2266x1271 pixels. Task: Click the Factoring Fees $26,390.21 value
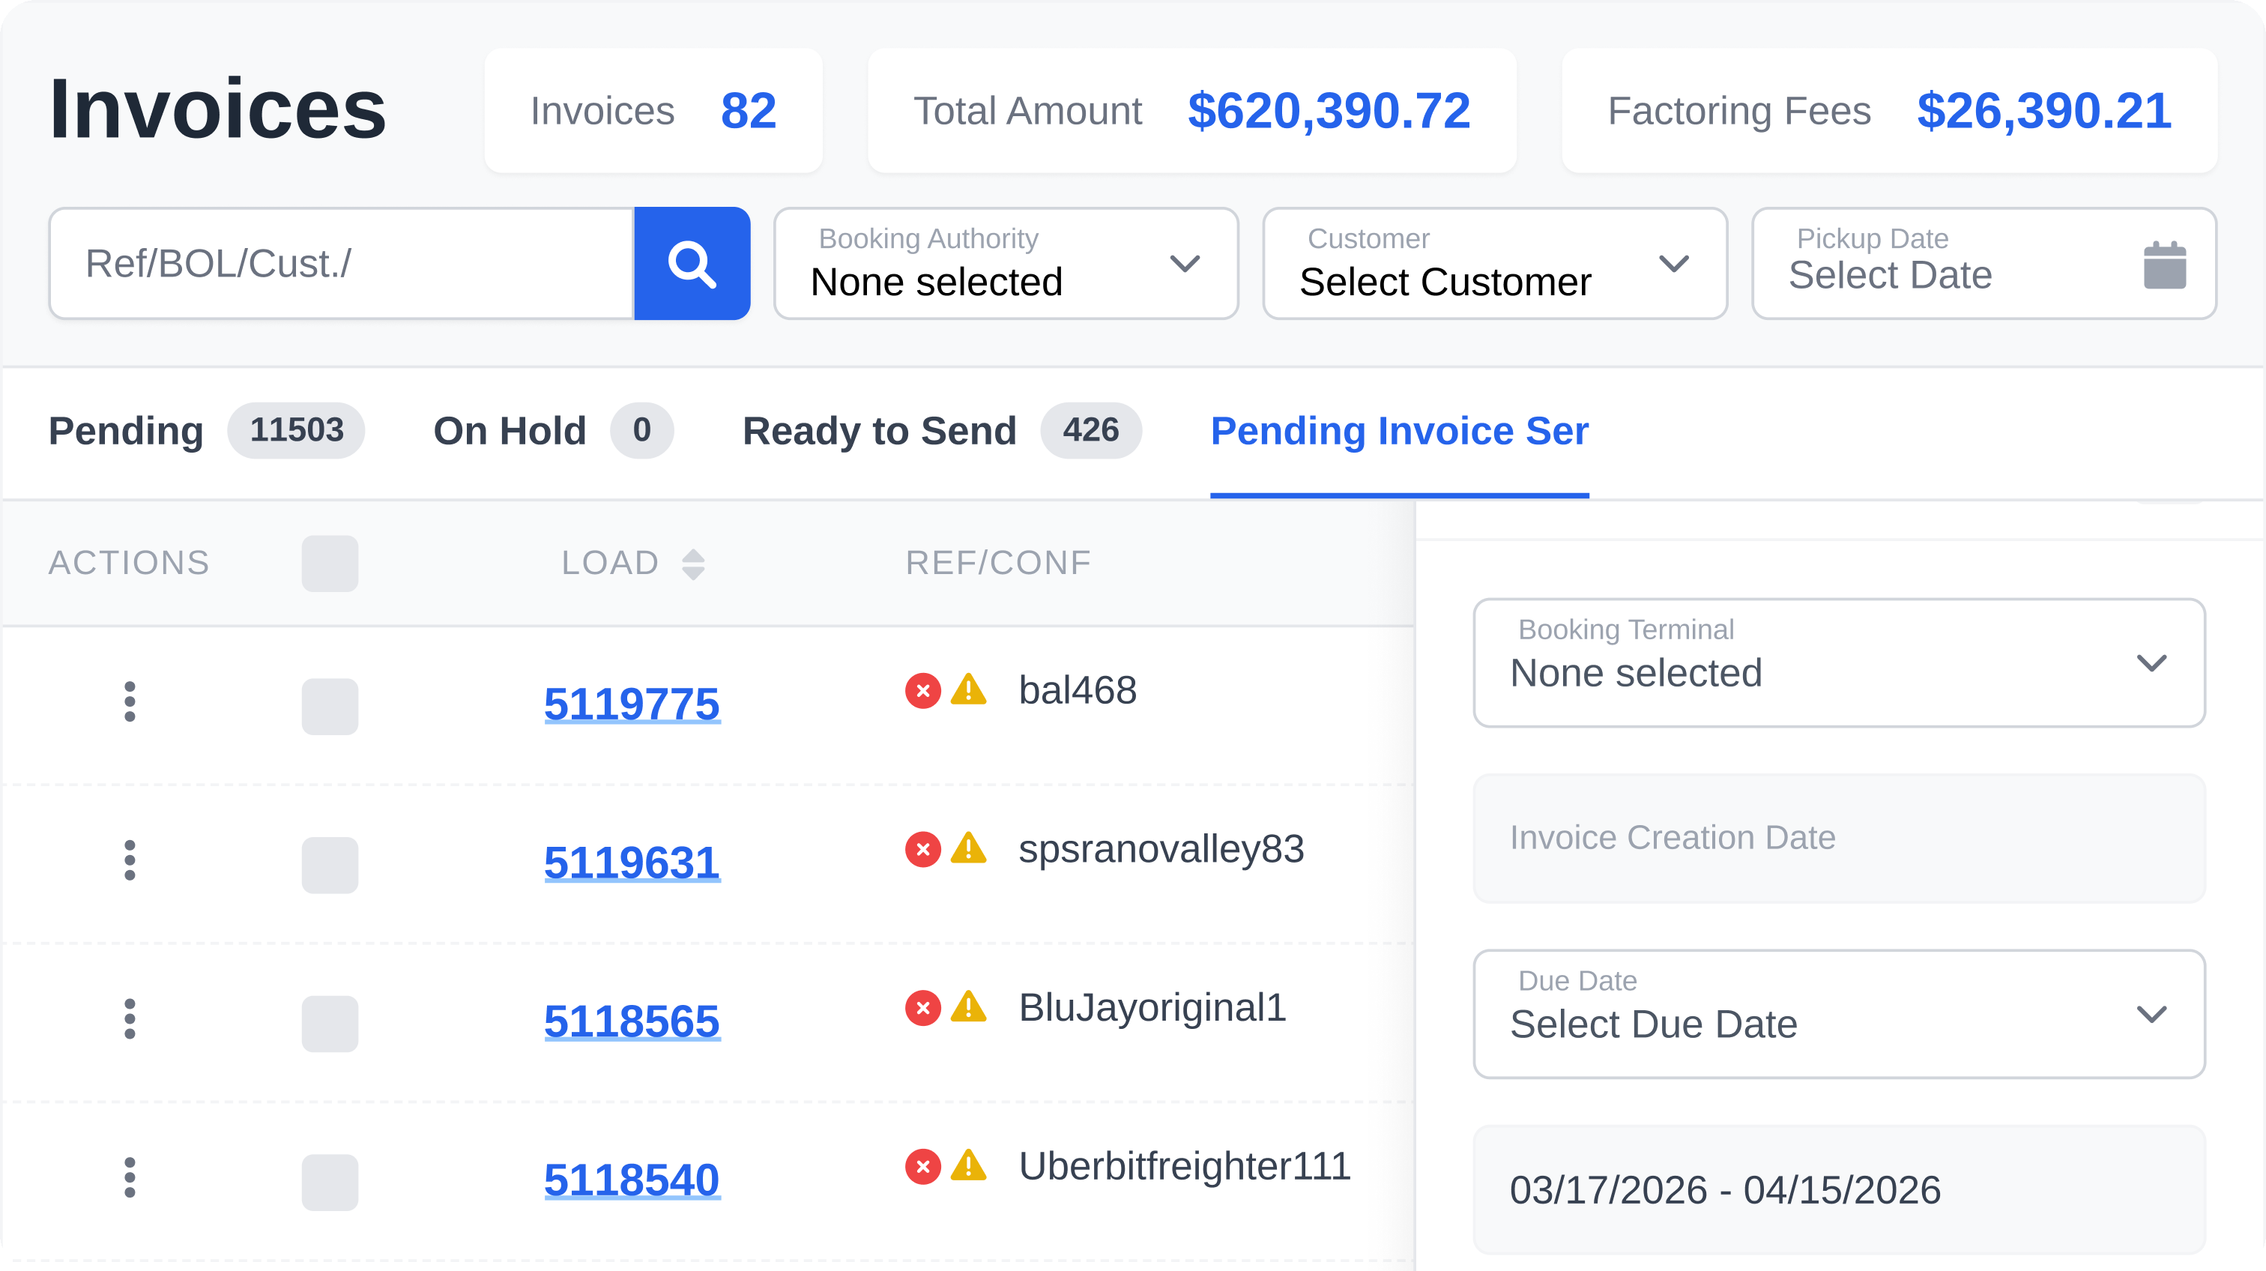2044,111
